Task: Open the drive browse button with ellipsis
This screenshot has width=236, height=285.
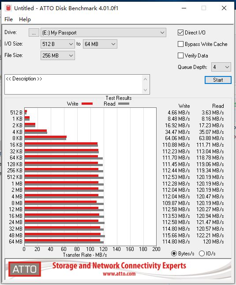Action: tap(34, 33)
